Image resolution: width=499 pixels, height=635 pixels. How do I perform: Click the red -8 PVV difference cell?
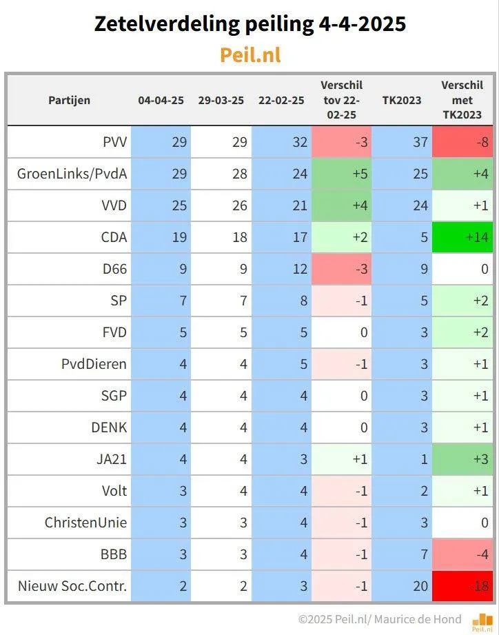462,142
